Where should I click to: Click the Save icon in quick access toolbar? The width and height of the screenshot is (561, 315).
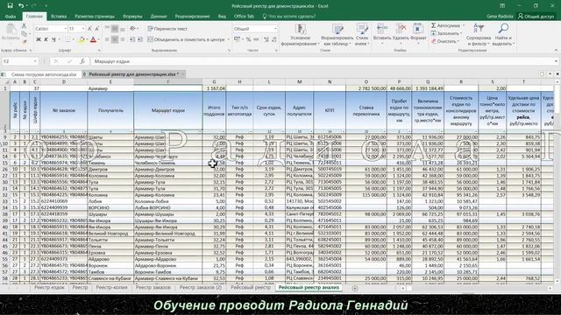pyautogui.click(x=10, y=5)
